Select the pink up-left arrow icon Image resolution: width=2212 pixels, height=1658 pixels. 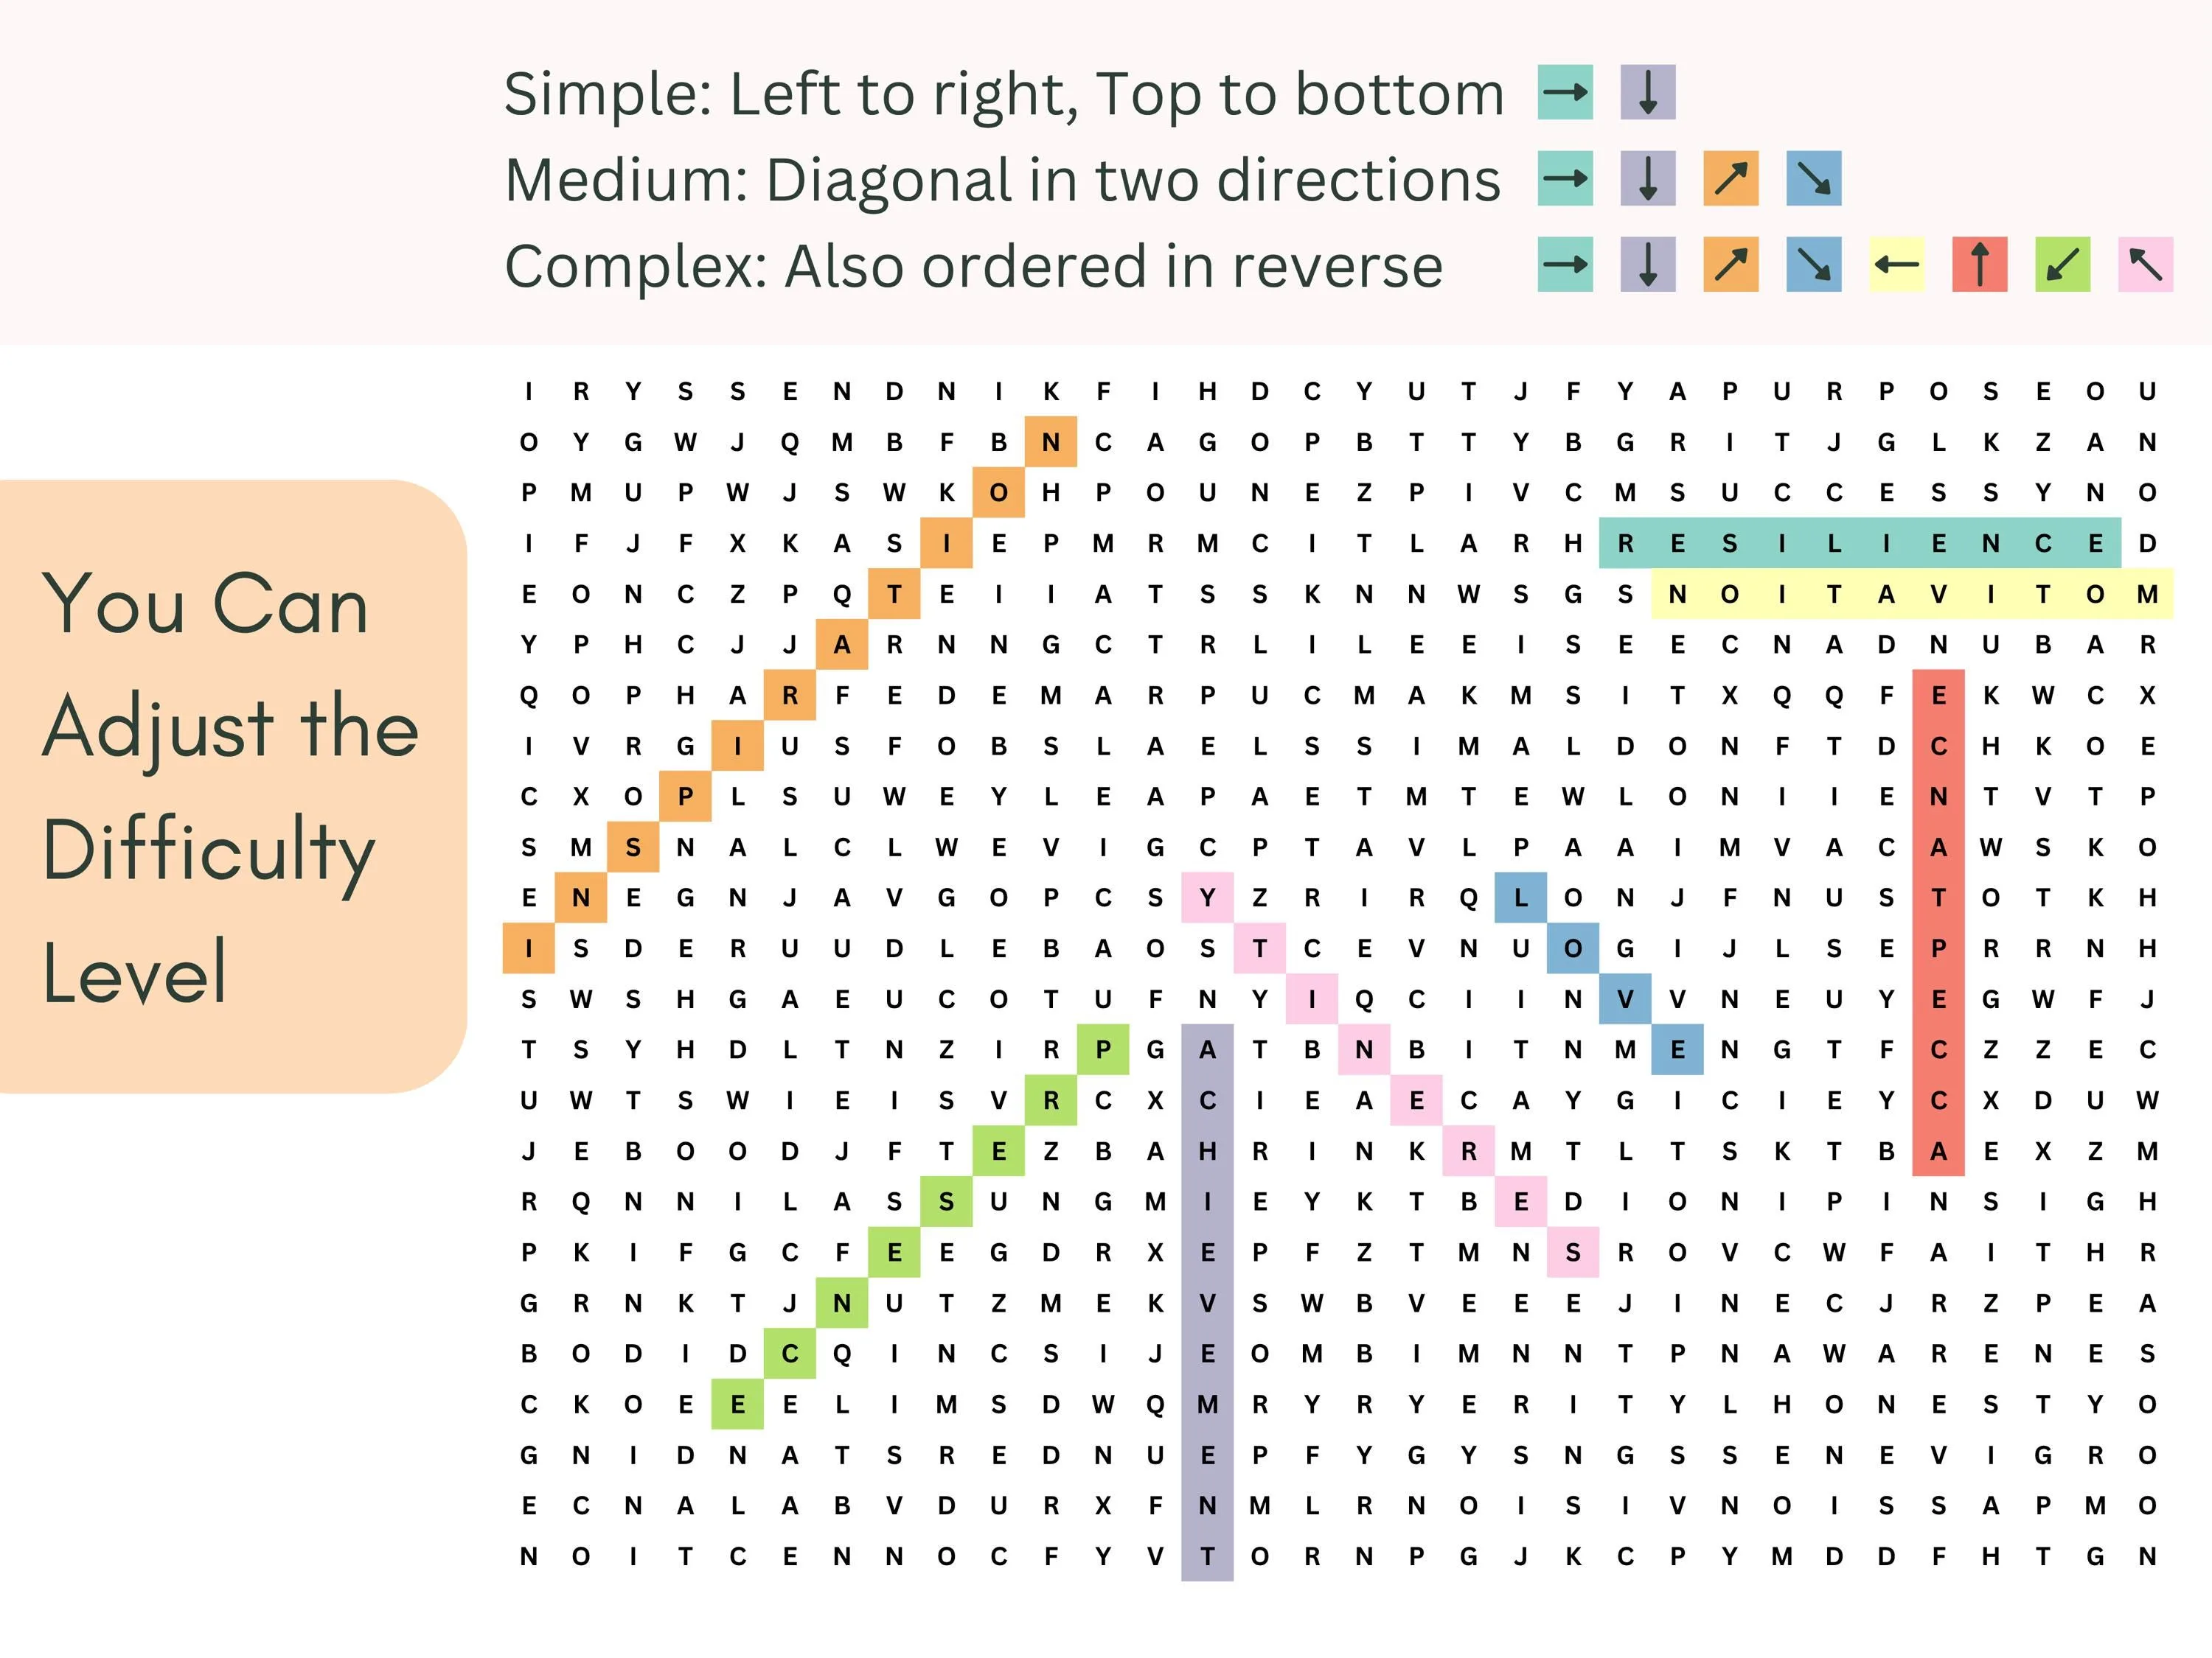coord(2146,265)
